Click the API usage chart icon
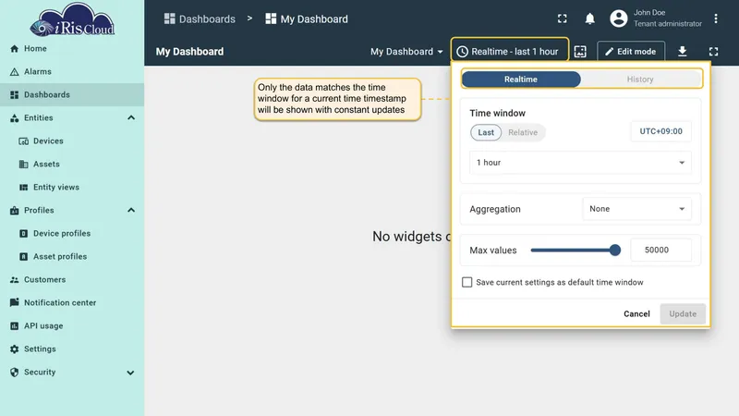This screenshot has width=739, height=416. (15, 326)
